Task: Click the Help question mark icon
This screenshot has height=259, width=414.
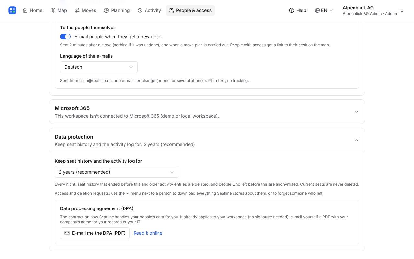Action: (x=292, y=10)
